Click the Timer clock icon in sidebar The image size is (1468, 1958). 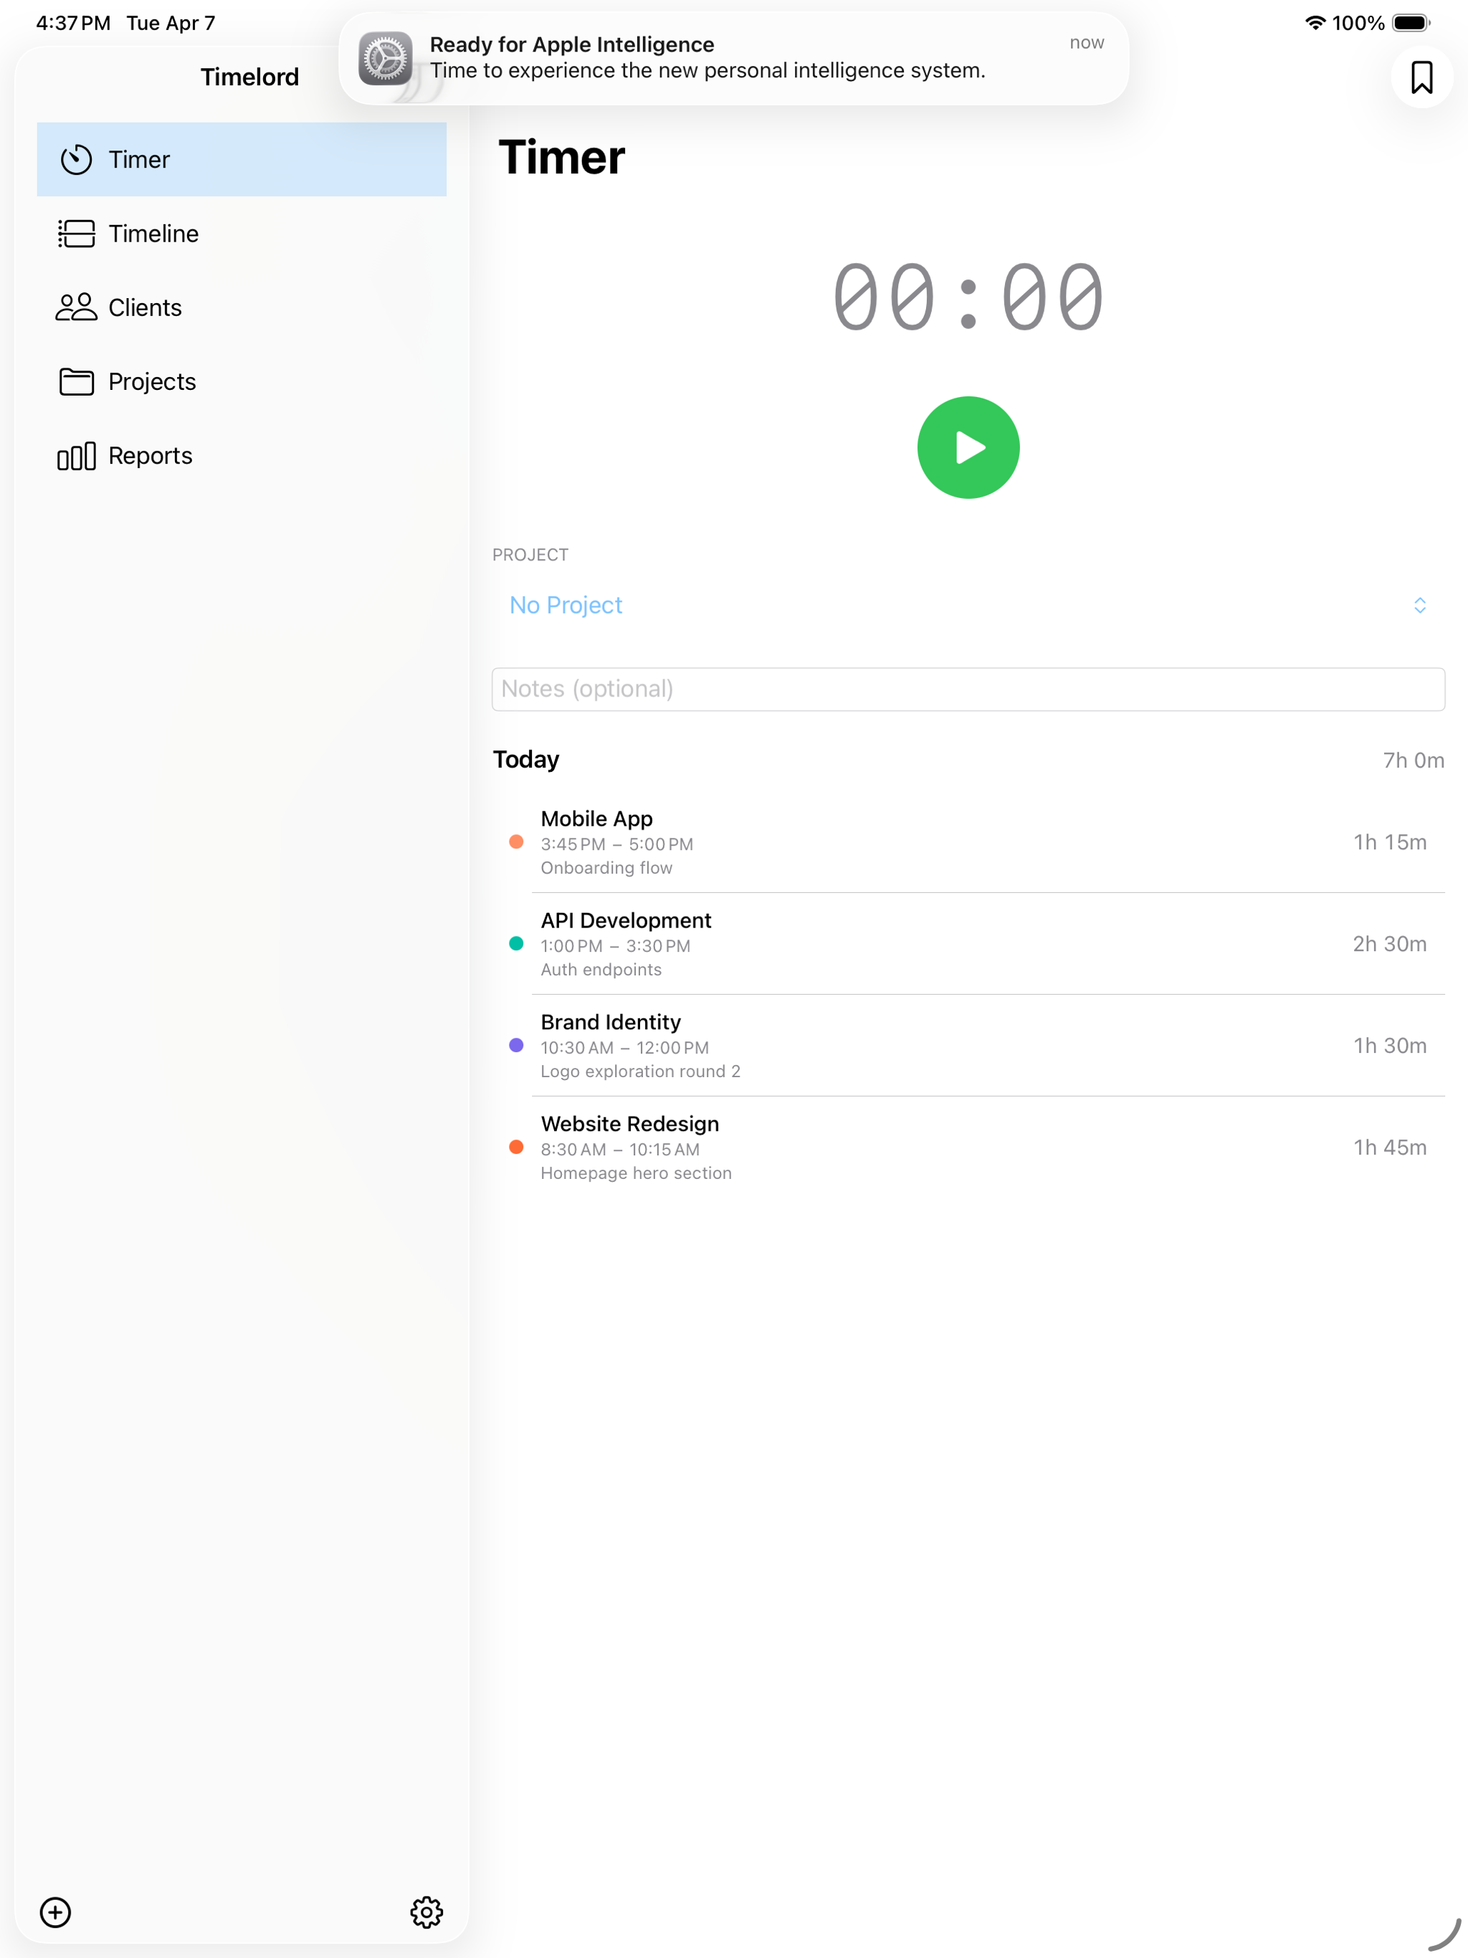coord(76,159)
